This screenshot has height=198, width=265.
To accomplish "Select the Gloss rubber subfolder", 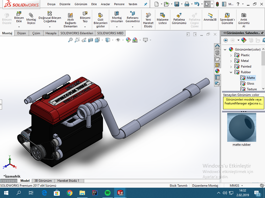I will [x=247, y=84].
